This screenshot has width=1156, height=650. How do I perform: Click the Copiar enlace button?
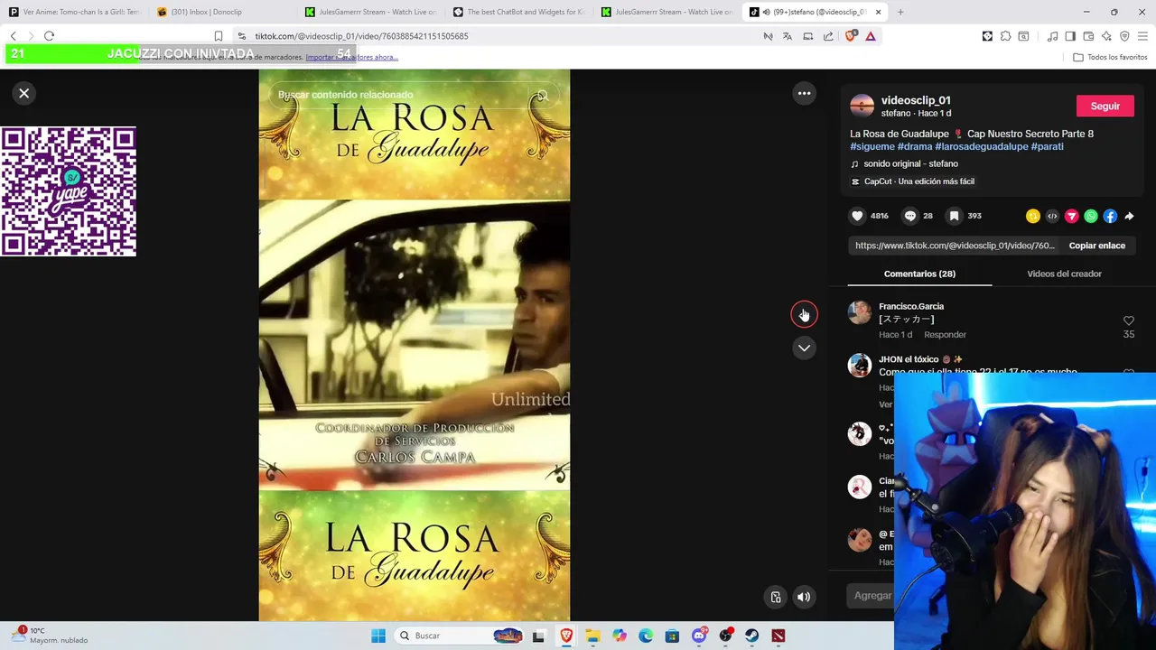click(1097, 246)
